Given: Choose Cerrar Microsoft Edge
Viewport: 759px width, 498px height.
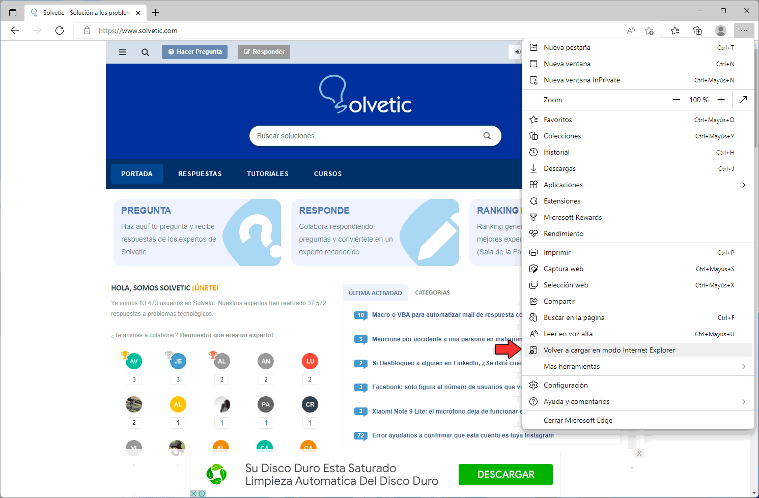Looking at the screenshot, I should [638, 420].
